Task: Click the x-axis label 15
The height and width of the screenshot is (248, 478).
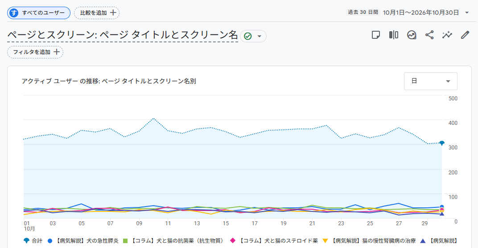Action: pyautogui.click(x=226, y=223)
